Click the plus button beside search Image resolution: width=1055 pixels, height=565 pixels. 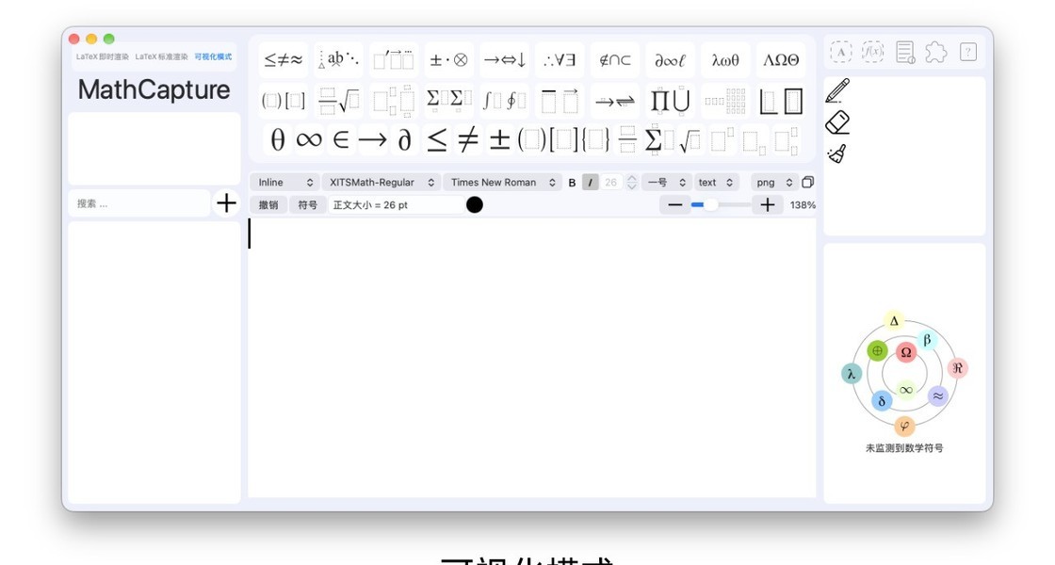(227, 203)
